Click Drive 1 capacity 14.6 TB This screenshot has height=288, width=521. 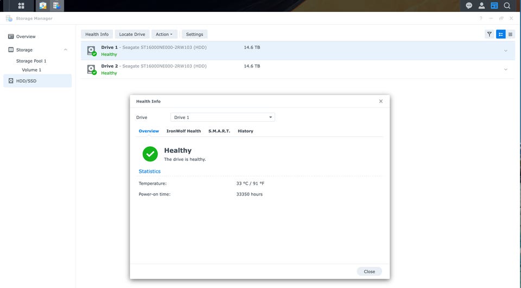coord(252,47)
